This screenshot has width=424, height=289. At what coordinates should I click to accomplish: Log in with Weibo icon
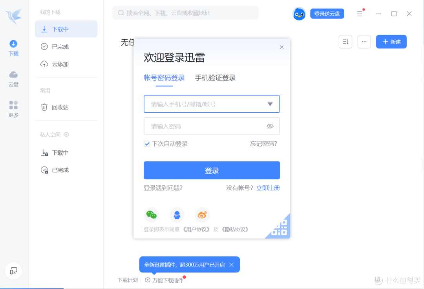[x=202, y=215]
